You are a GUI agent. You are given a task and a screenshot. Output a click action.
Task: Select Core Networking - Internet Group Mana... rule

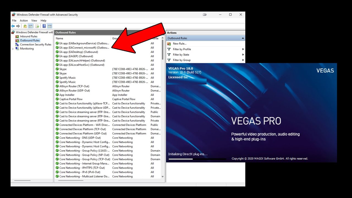84,164
